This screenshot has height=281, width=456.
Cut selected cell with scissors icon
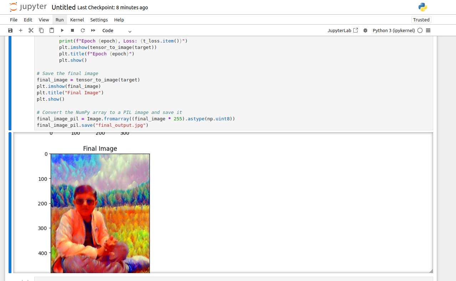click(31, 31)
